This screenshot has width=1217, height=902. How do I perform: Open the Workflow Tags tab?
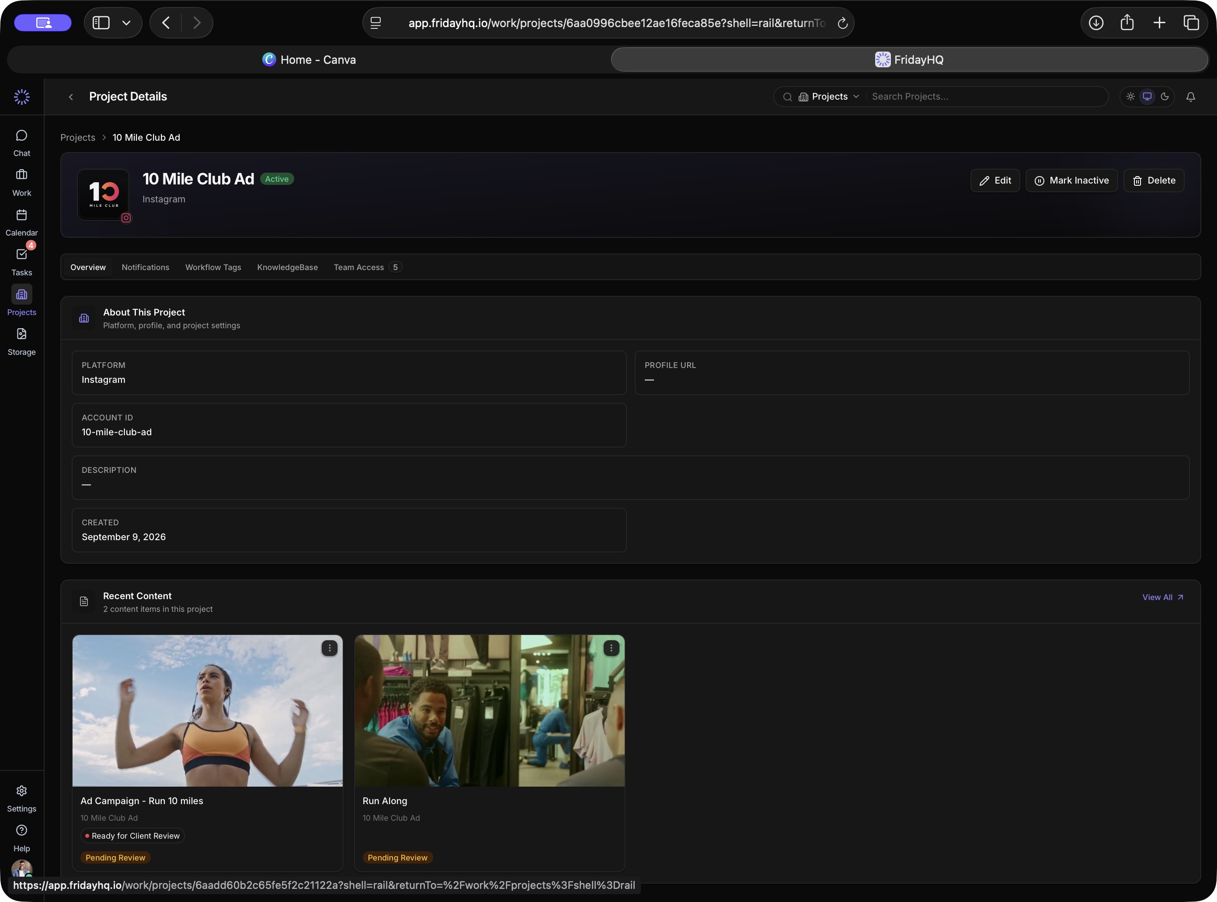[213, 267]
